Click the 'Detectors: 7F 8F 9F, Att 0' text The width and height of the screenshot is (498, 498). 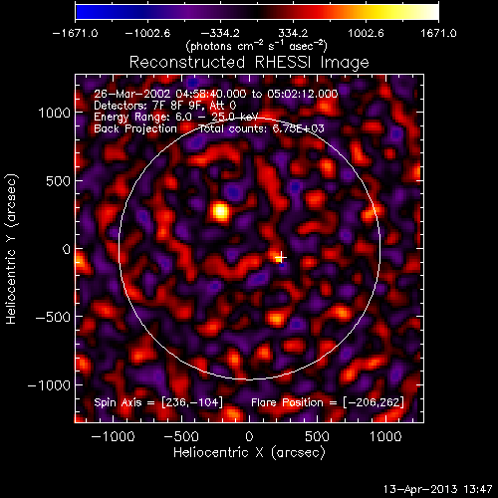[165, 106]
